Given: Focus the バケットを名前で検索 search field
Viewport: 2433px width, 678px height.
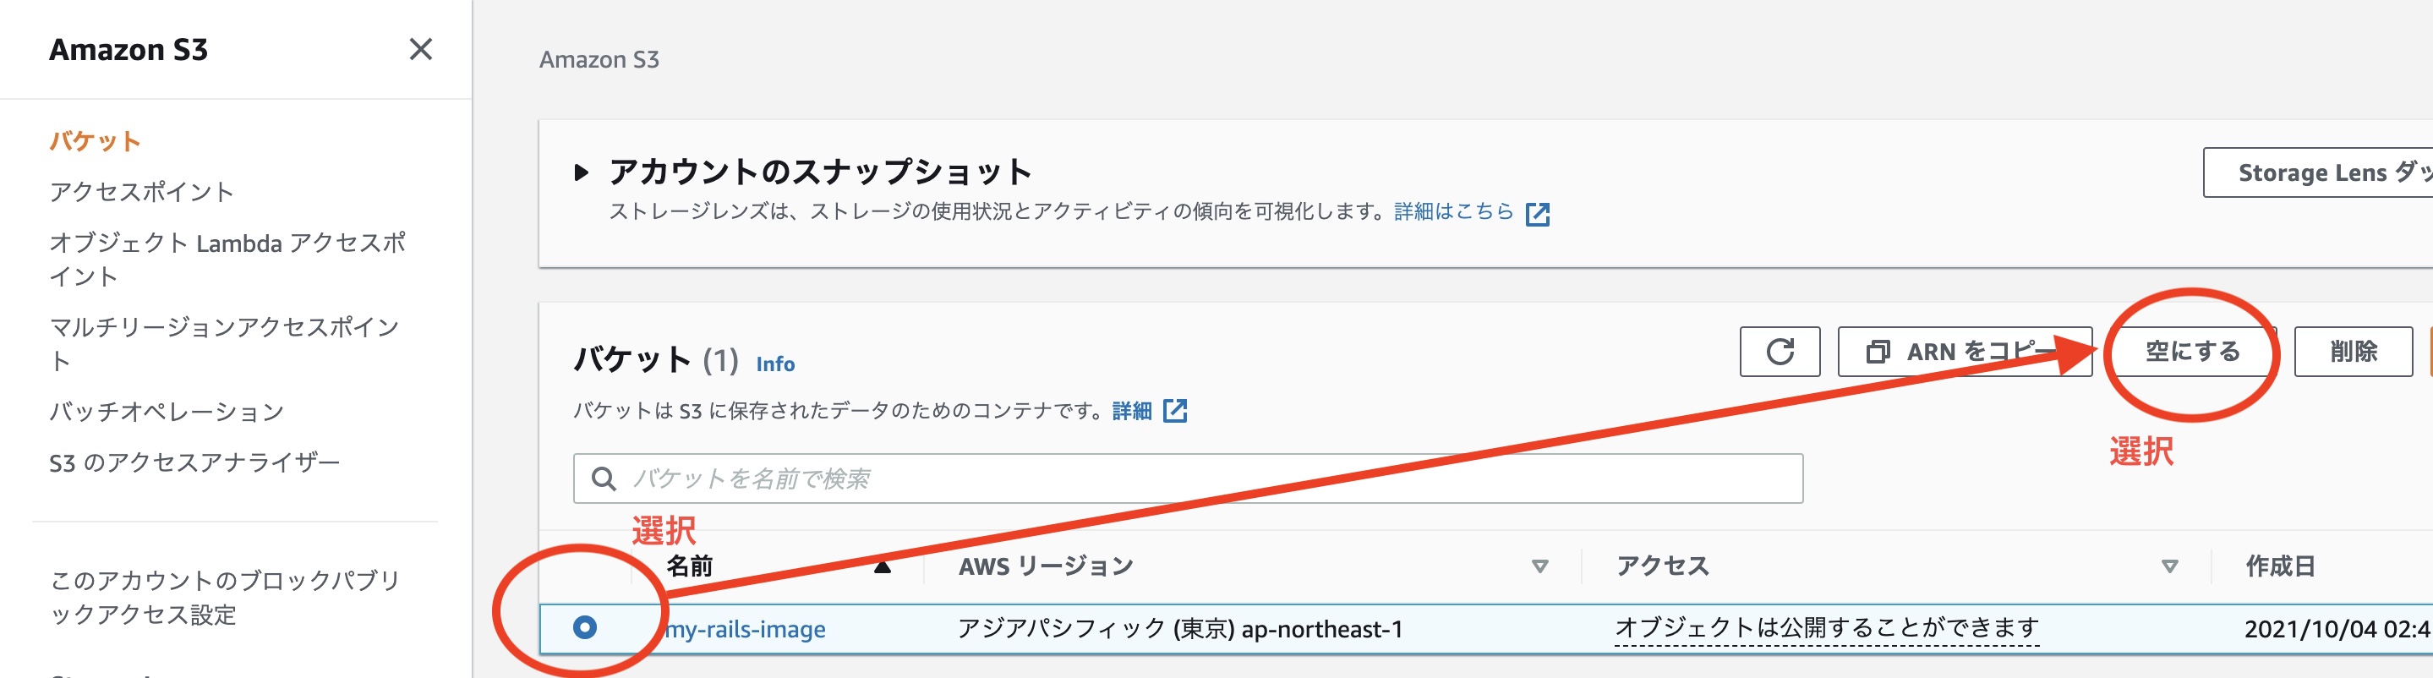Looking at the screenshot, I should click(x=1187, y=478).
